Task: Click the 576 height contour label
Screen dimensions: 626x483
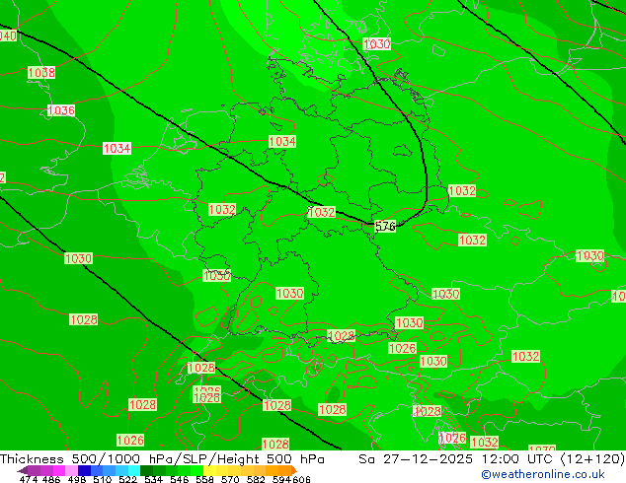Action: click(x=385, y=226)
